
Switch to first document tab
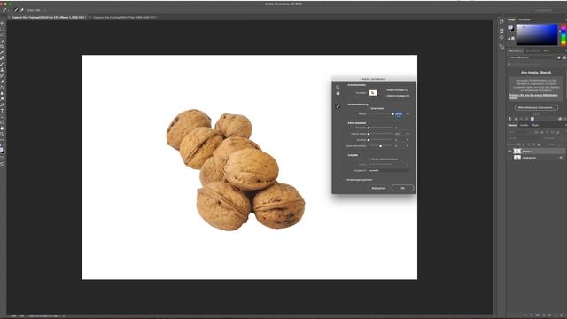[48, 17]
